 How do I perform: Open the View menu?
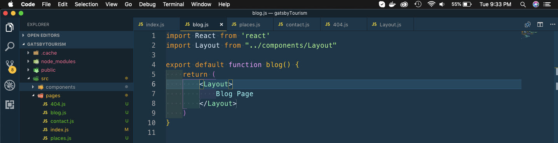111,4
